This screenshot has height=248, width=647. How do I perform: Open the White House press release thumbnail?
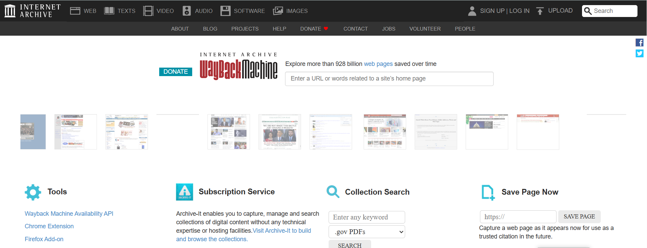click(x=436, y=132)
